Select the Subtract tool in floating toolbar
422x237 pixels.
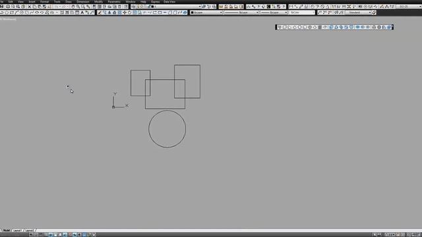click(363, 27)
